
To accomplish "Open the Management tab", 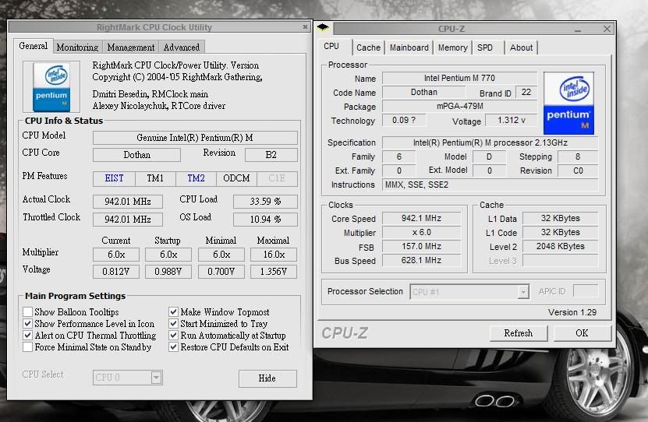I will pyautogui.click(x=130, y=47).
